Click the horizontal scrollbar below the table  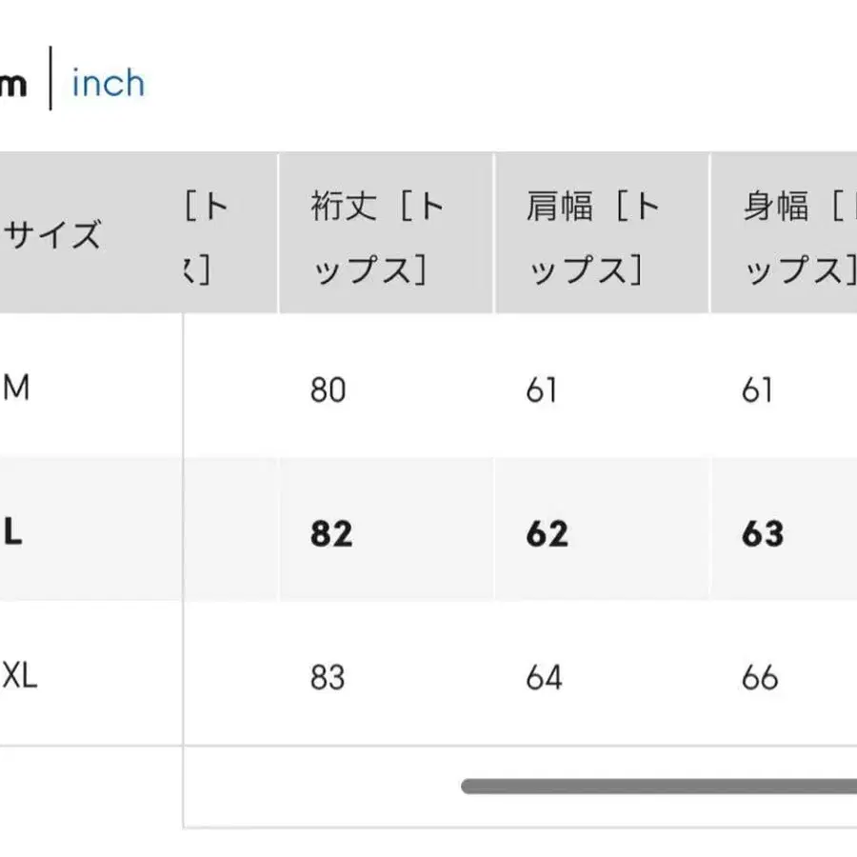tap(658, 787)
